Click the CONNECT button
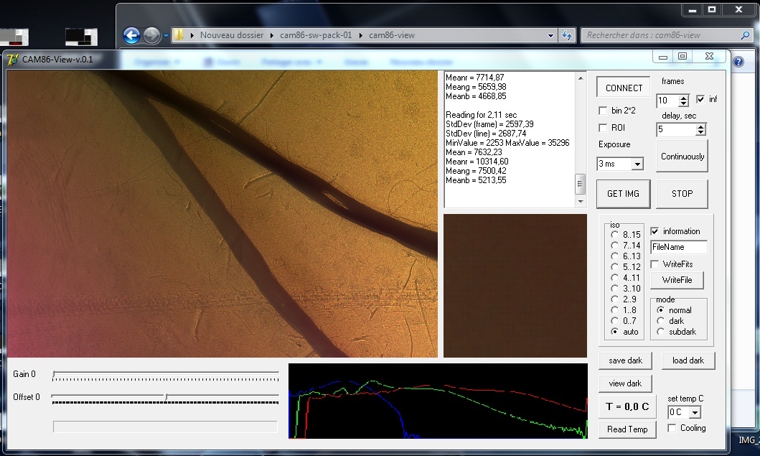The image size is (760, 456). pos(624,88)
